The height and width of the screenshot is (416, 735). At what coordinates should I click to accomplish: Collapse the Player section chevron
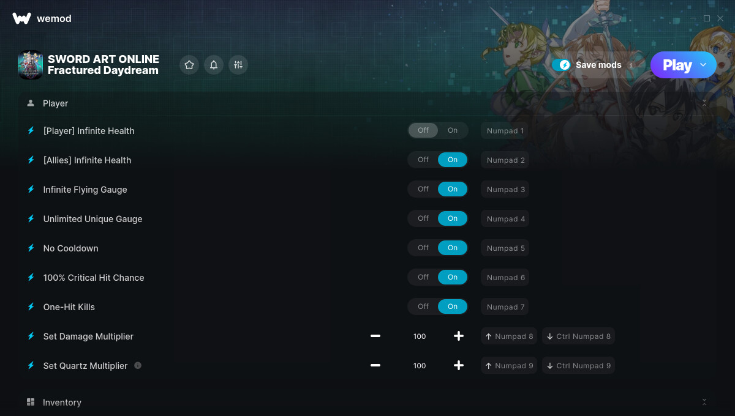click(x=704, y=103)
